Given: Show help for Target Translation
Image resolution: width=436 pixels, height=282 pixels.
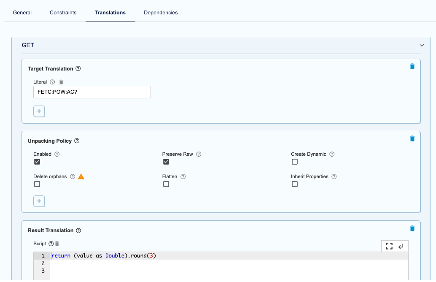Looking at the screenshot, I should [78, 69].
